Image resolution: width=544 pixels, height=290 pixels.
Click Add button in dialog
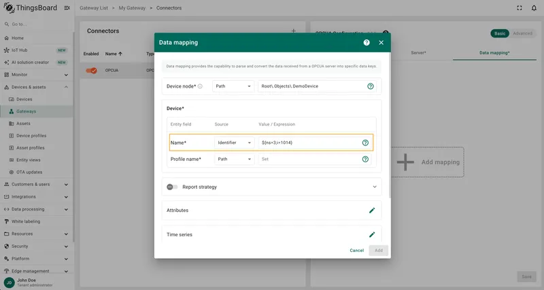pos(379,251)
